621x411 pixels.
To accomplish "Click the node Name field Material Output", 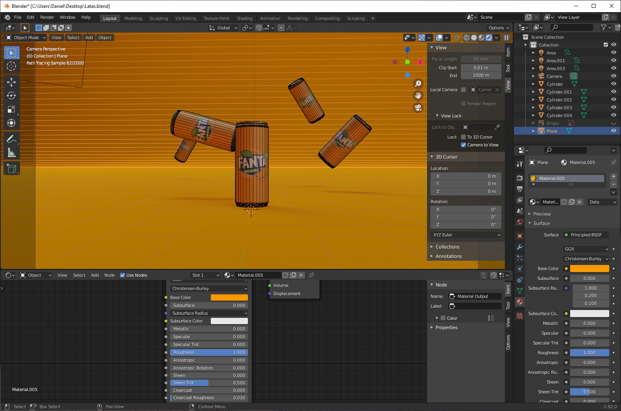I will [x=475, y=296].
